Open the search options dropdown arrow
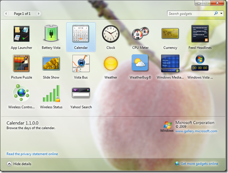This screenshot has height=173, width=228. [221, 13]
